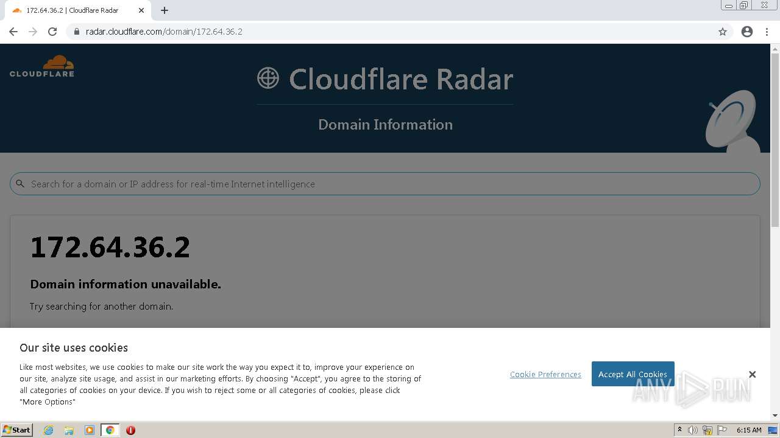This screenshot has height=438, width=780.
Task: Select the 172.64.36.2 Cloudflare Radar tab
Action: point(77,10)
